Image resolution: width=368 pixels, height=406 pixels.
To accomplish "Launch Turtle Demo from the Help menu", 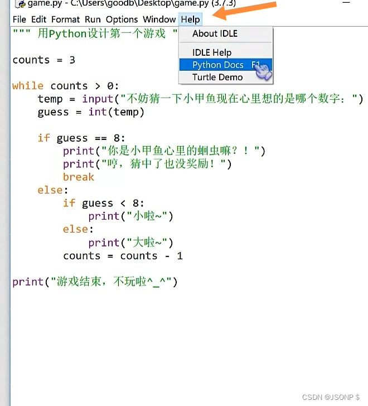I will pyautogui.click(x=226, y=77).
